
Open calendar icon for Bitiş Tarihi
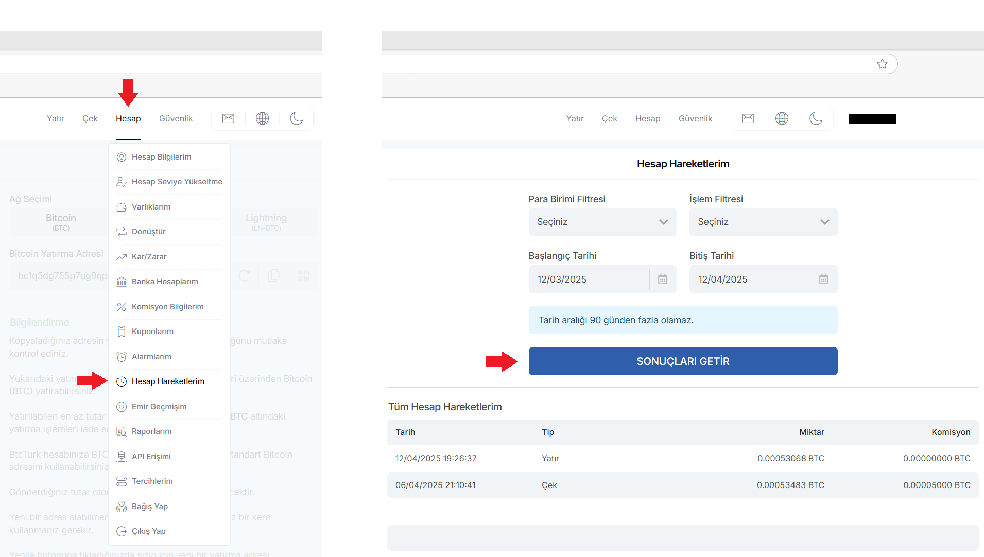pyautogui.click(x=824, y=279)
